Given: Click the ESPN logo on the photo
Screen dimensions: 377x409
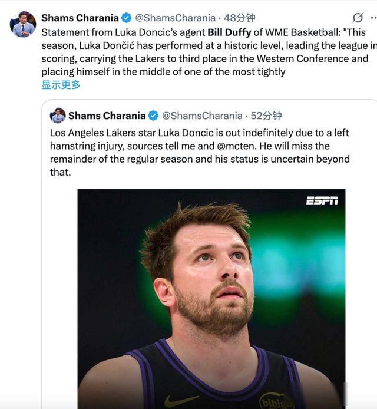Looking at the screenshot, I should (x=322, y=200).
